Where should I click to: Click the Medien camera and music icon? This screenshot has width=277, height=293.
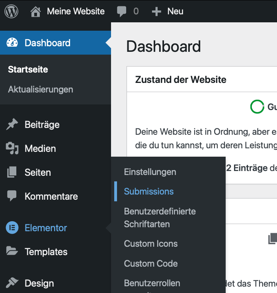pyautogui.click(x=12, y=148)
